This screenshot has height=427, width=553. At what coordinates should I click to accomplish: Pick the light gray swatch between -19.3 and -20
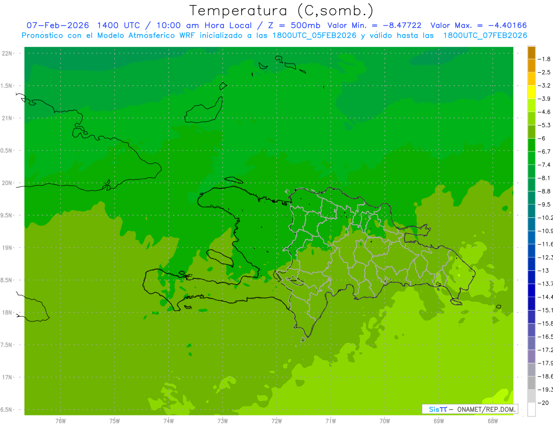[531, 396]
